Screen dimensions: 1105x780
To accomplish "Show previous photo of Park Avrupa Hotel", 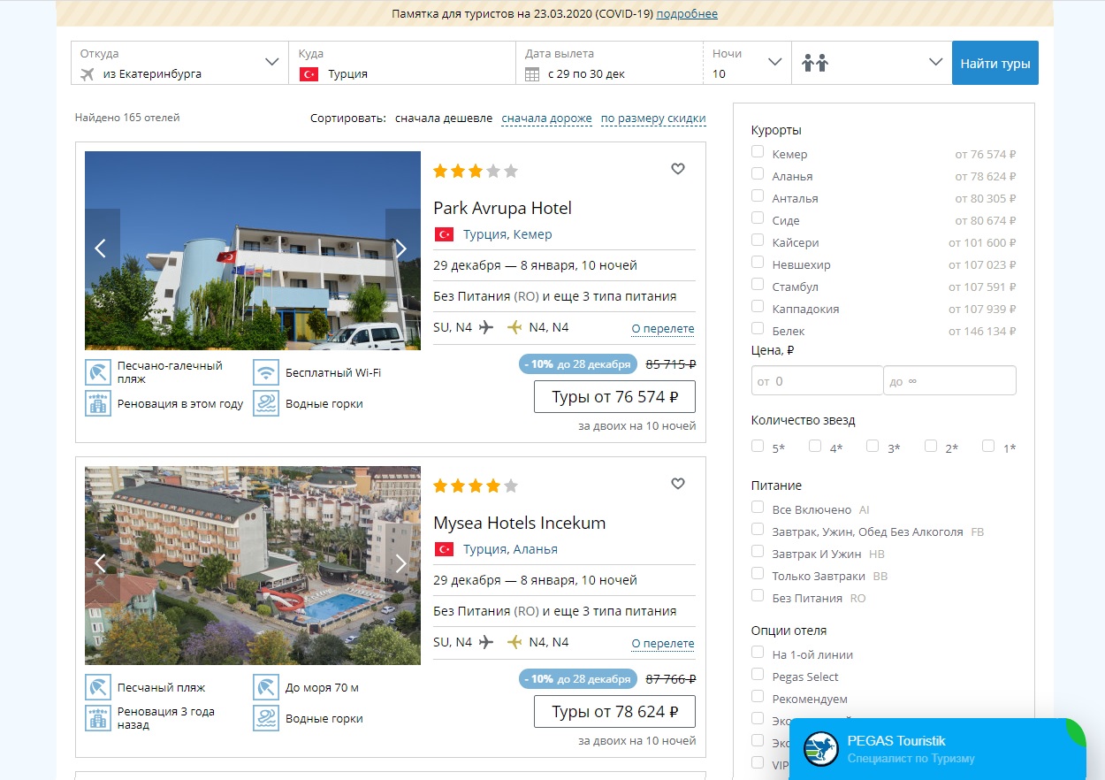I will 102,249.
